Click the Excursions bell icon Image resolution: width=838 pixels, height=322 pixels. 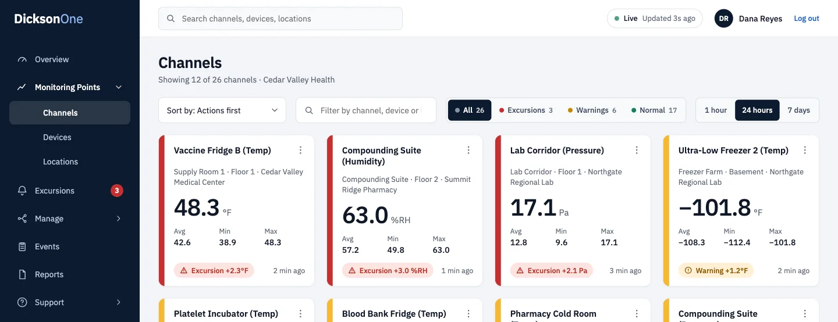click(22, 191)
